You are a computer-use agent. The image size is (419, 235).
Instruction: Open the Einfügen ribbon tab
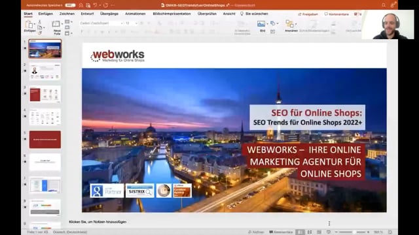(46, 14)
